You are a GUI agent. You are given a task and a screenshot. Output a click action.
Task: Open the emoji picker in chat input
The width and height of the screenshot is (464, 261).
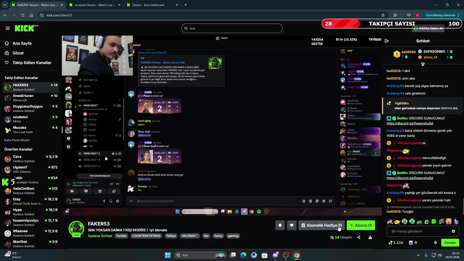coord(453,231)
